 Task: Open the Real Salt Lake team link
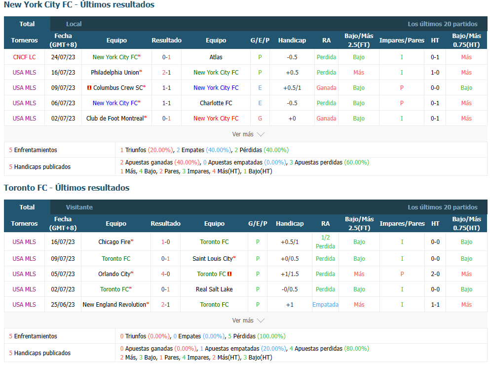click(214, 289)
